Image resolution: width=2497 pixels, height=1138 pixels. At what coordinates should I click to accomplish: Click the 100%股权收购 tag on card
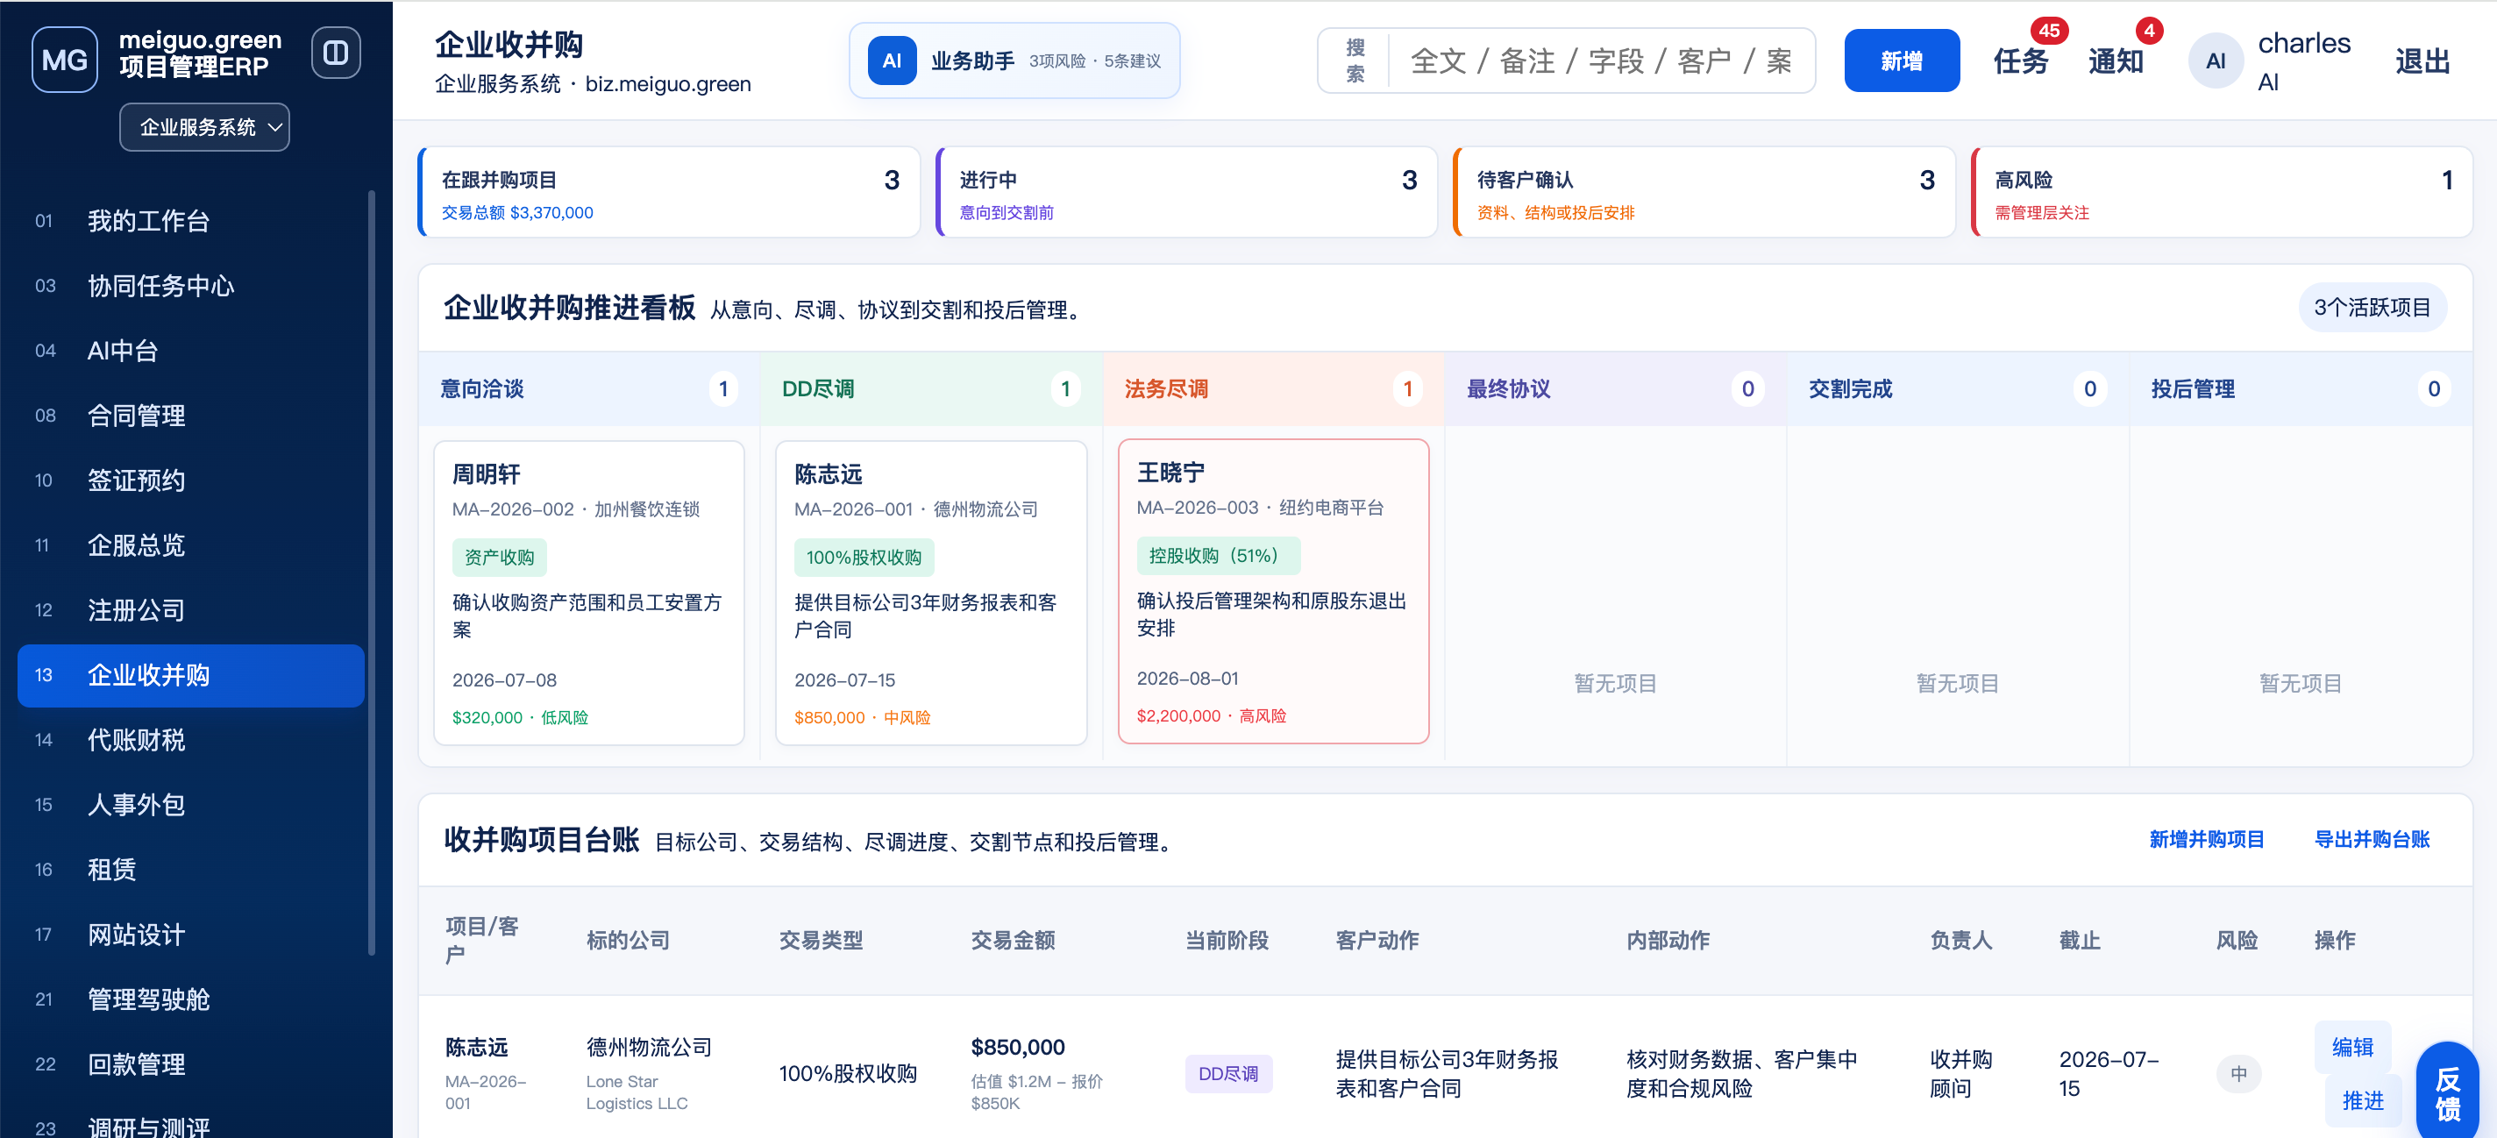pyautogui.click(x=864, y=558)
